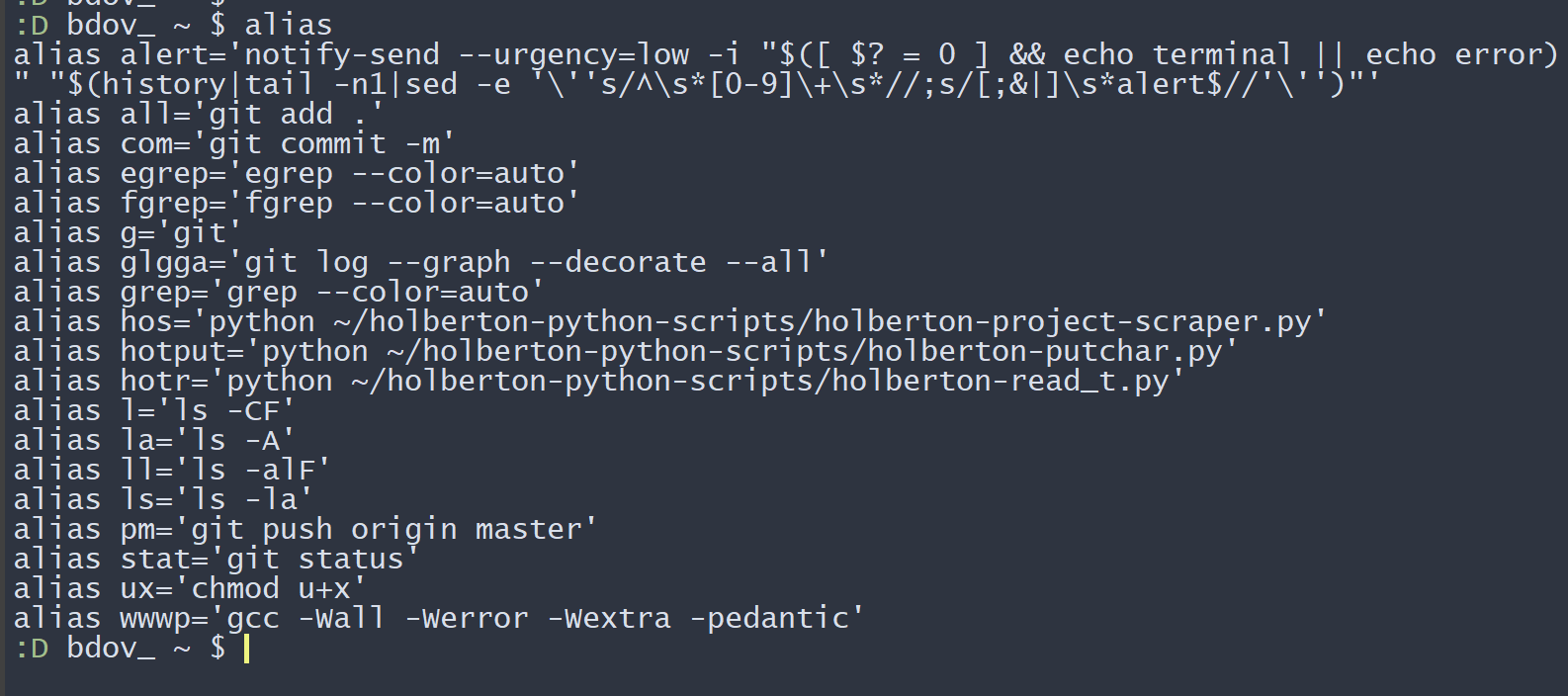Click the bottom ':D bdov_' prompt text
The height and width of the screenshot is (696, 1568).
click(x=85, y=649)
